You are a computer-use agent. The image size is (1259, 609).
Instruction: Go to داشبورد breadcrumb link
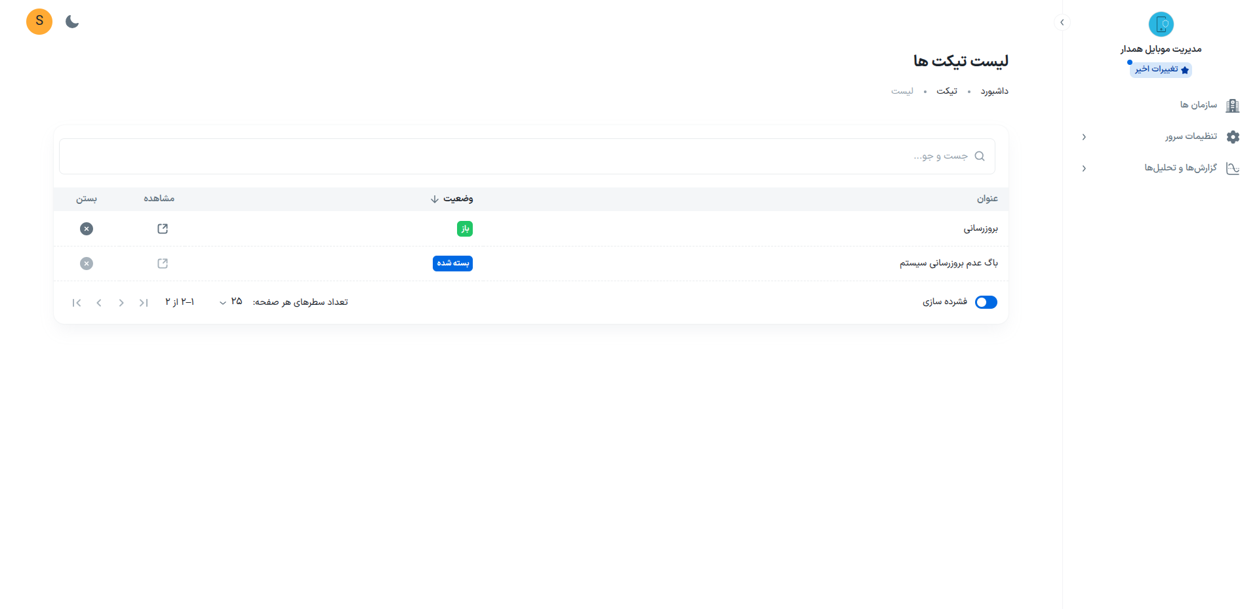pyautogui.click(x=994, y=91)
